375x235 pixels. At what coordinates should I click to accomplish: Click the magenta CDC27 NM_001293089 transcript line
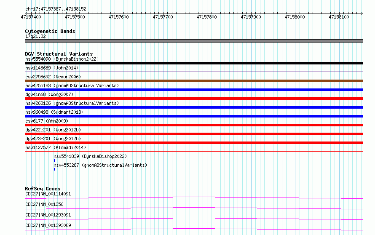[194, 229]
